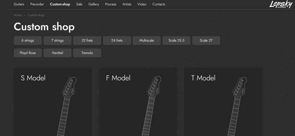Image resolution: width=295 pixels, height=136 pixels.
Task: Open the Guitars menu item
Action: click(19, 4)
